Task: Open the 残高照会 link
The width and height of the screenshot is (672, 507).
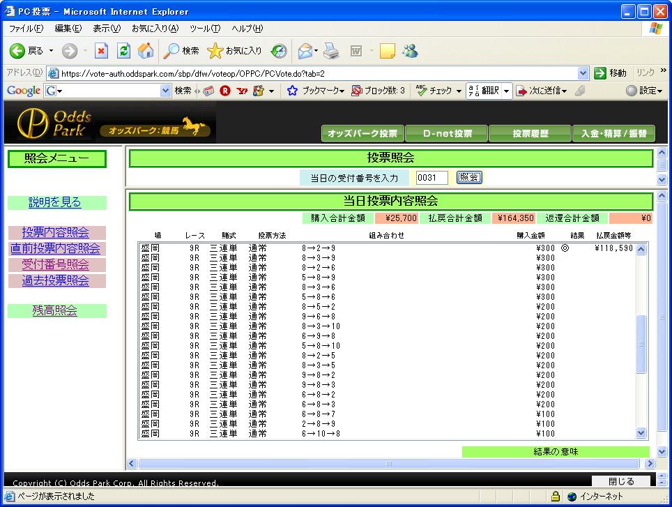Action: click(x=55, y=311)
